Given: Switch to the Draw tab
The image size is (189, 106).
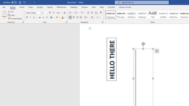Looking at the screenshot, I should (x=31, y=7).
